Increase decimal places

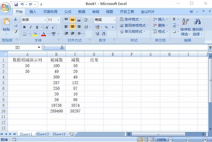tap(97, 34)
